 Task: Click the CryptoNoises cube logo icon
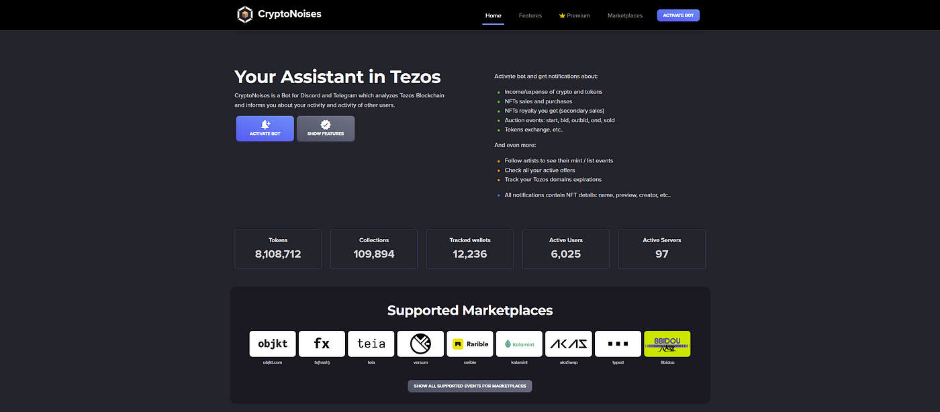pos(246,14)
